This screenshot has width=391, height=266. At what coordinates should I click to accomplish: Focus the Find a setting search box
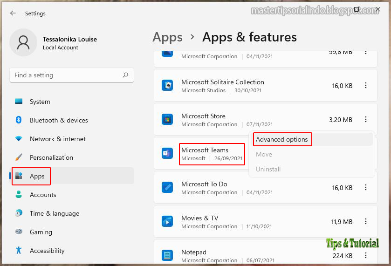tap(72, 75)
